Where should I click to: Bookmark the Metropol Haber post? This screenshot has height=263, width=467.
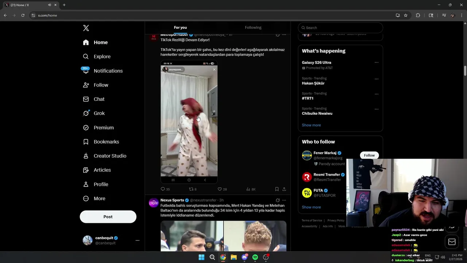coord(277,189)
